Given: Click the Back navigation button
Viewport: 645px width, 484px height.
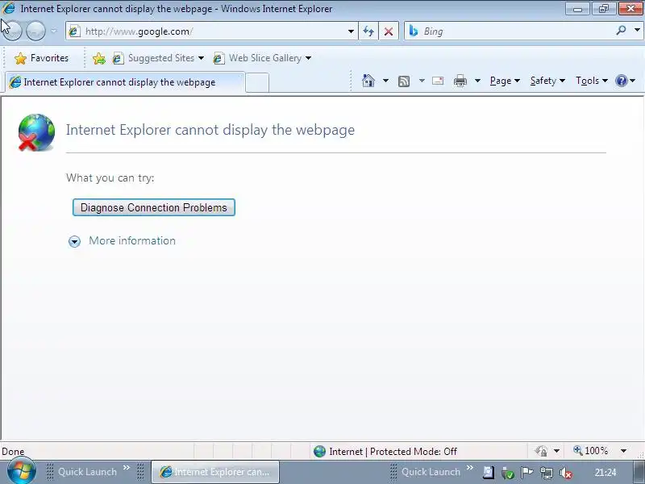Looking at the screenshot, I should 12,31.
